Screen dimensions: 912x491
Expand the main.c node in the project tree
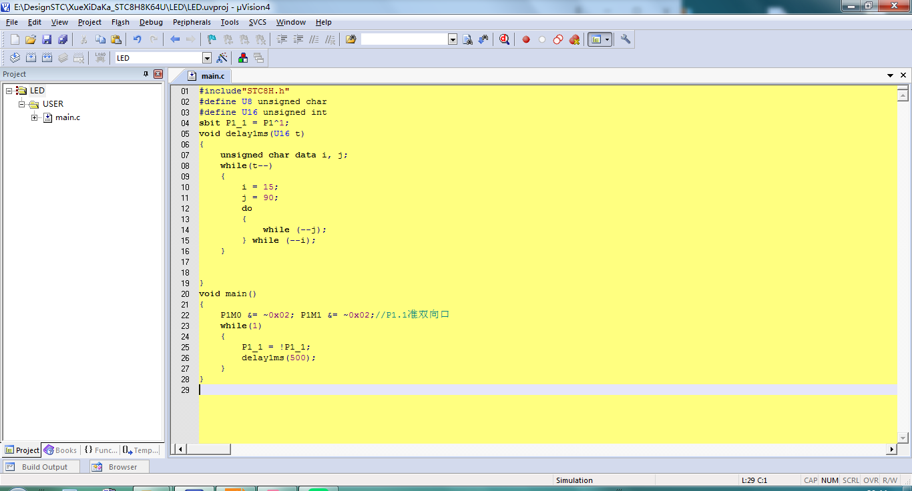tap(35, 117)
